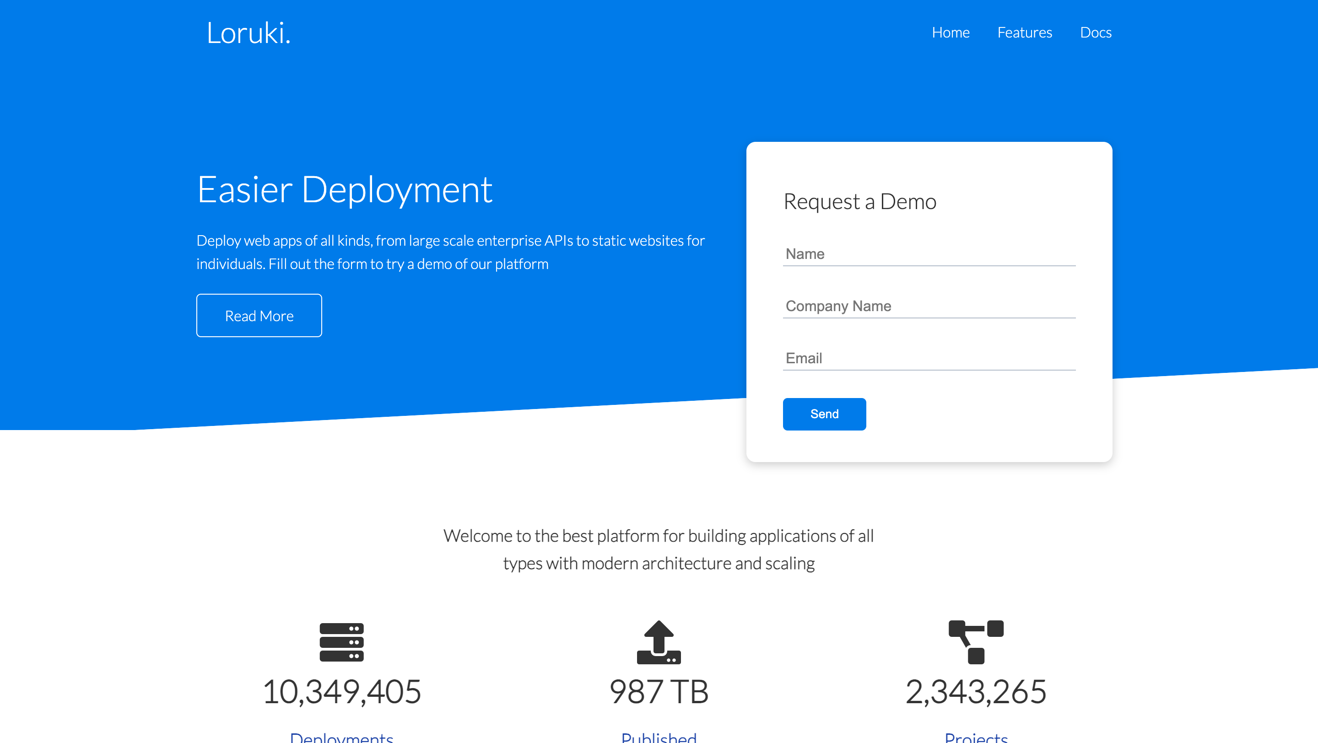Click the 10,349,405 deployments count
Viewport: 1318px width, 743px height.
341,691
